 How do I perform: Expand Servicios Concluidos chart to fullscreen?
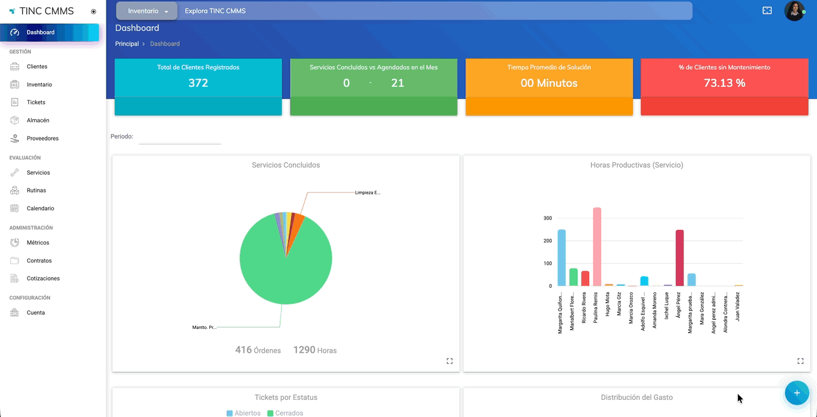[x=449, y=361]
